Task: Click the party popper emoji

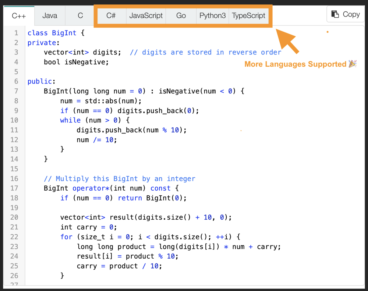Action: [353, 64]
